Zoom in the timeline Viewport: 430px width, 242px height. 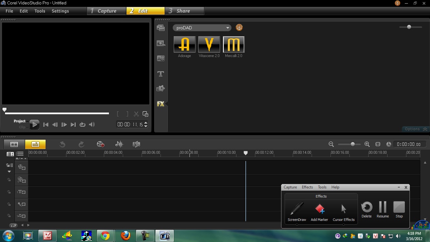(367, 144)
